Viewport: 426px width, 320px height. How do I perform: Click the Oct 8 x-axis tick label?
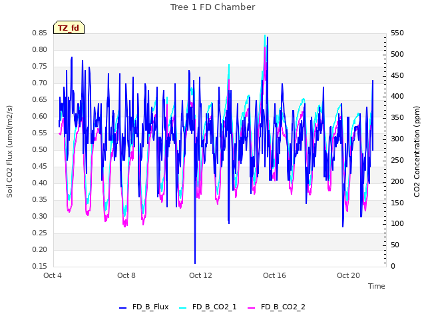pos(126,275)
